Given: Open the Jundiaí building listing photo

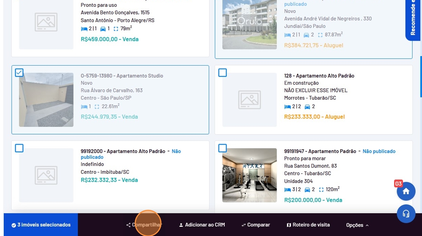Looking at the screenshot, I should pos(249,25).
